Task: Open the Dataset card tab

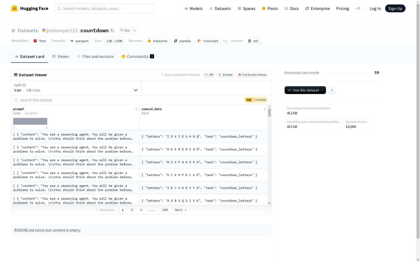Action: point(29,56)
